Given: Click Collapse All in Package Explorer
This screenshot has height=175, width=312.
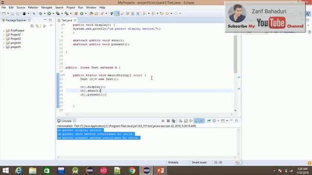Looking at the screenshot, I should tap(32, 26).
